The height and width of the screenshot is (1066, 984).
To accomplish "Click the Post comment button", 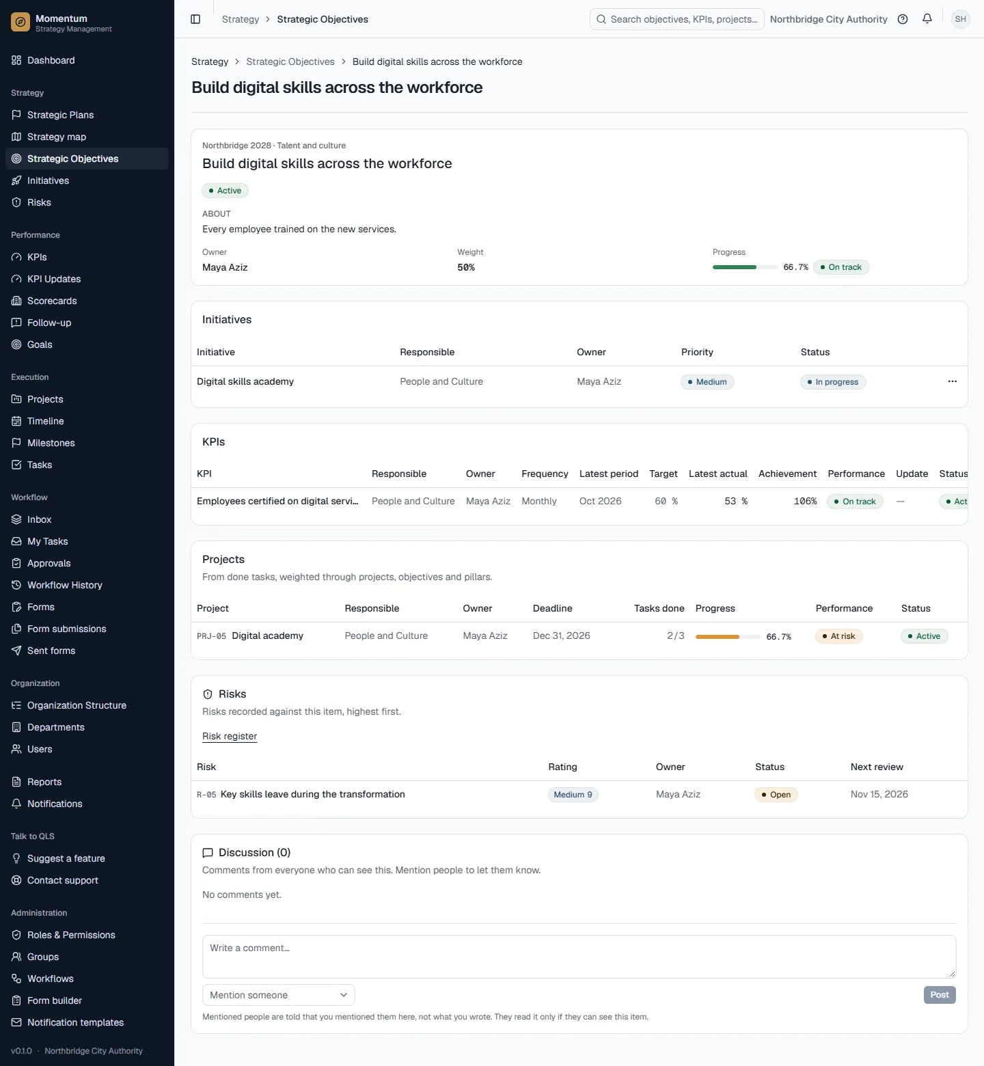I will (x=940, y=995).
